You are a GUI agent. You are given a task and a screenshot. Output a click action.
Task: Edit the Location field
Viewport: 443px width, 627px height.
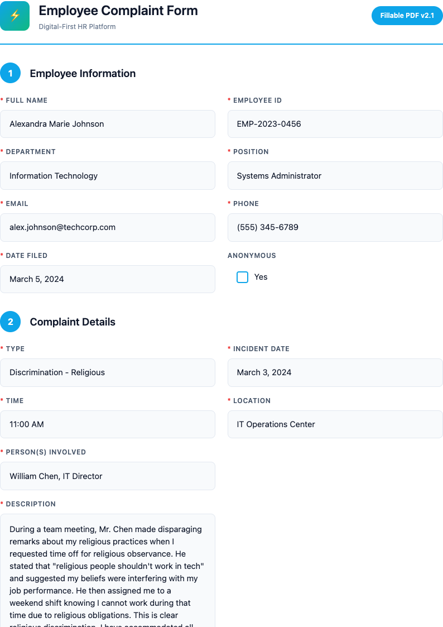pyautogui.click(x=335, y=424)
